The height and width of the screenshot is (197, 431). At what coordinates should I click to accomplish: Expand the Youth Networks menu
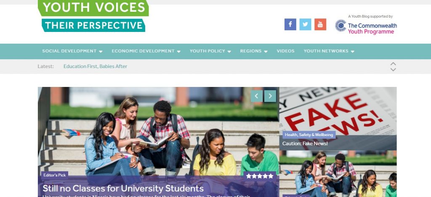tap(329, 51)
